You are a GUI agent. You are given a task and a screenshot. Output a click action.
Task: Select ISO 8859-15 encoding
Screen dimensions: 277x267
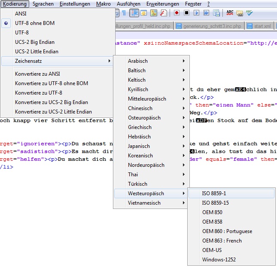(215, 203)
